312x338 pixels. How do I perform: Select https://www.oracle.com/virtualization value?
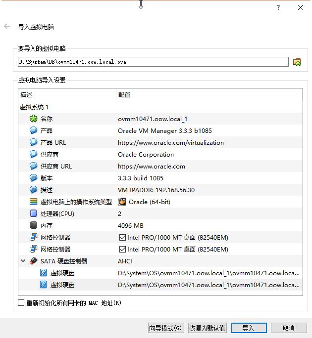pyautogui.click(x=171, y=142)
